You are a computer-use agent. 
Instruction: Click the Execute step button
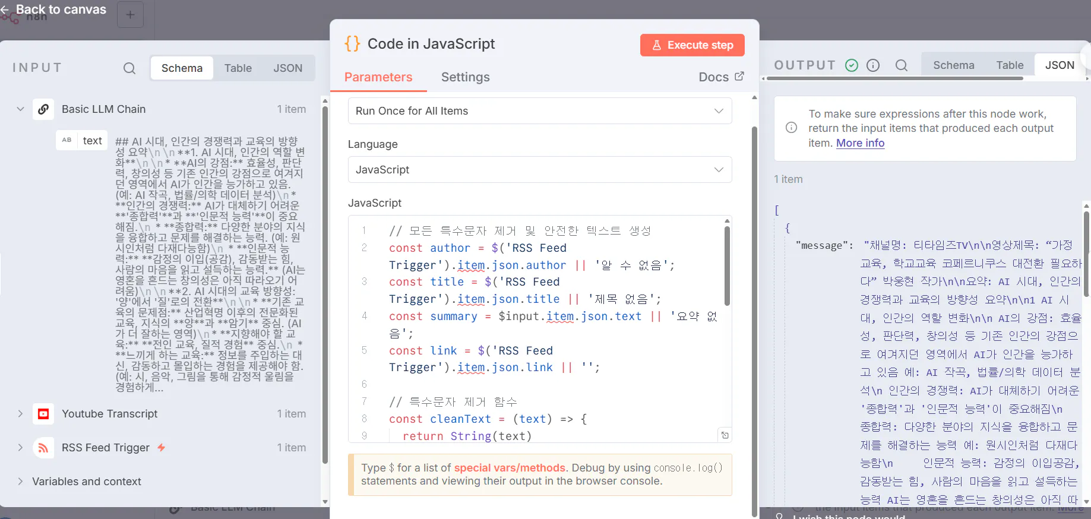click(x=692, y=45)
